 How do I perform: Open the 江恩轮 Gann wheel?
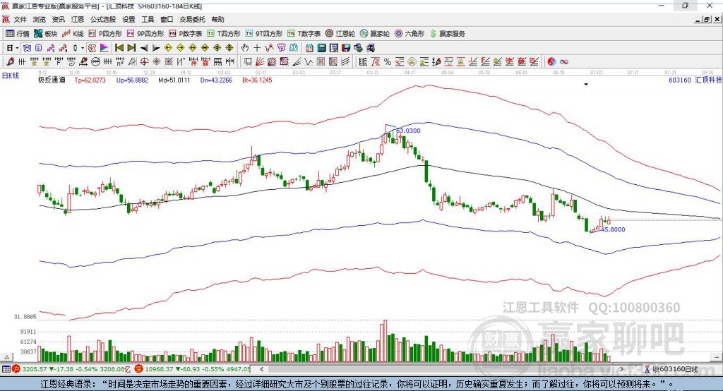pyautogui.click(x=340, y=34)
